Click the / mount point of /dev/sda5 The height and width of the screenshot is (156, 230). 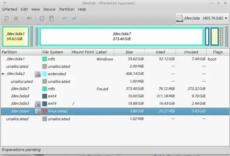73,104
